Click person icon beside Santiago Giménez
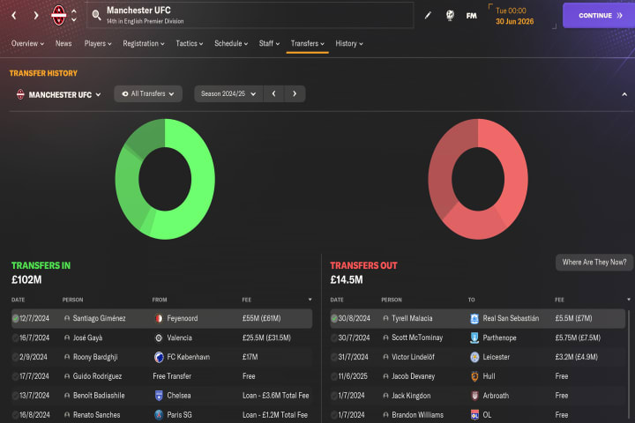Viewport: 635px width, 423px height. coord(67,318)
